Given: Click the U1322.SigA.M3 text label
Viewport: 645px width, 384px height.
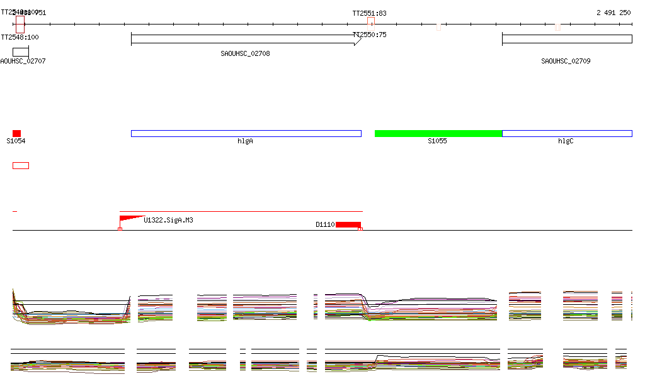Looking at the screenshot, I should coord(168,221).
